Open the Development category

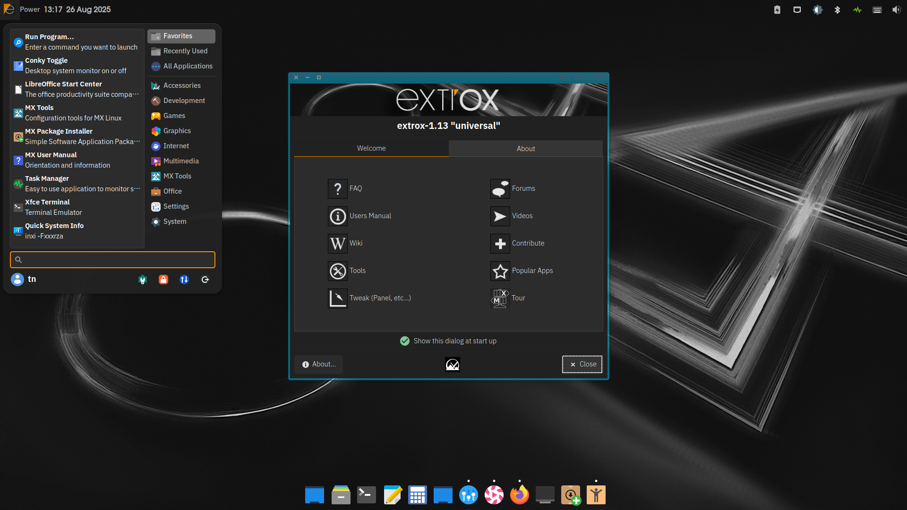pyautogui.click(x=181, y=101)
